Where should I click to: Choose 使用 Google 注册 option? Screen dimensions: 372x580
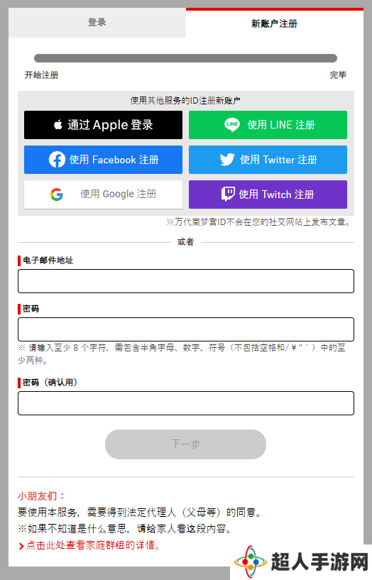tap(103, 195)
